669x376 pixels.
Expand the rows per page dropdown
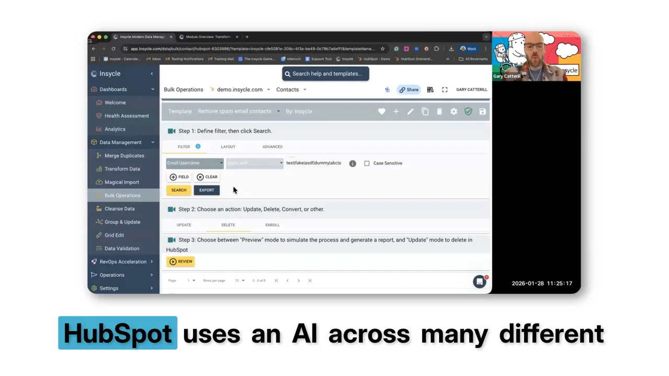point(239,280)
